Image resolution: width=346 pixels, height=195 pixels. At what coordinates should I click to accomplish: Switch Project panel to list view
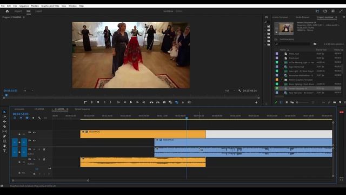coord(281,102)
